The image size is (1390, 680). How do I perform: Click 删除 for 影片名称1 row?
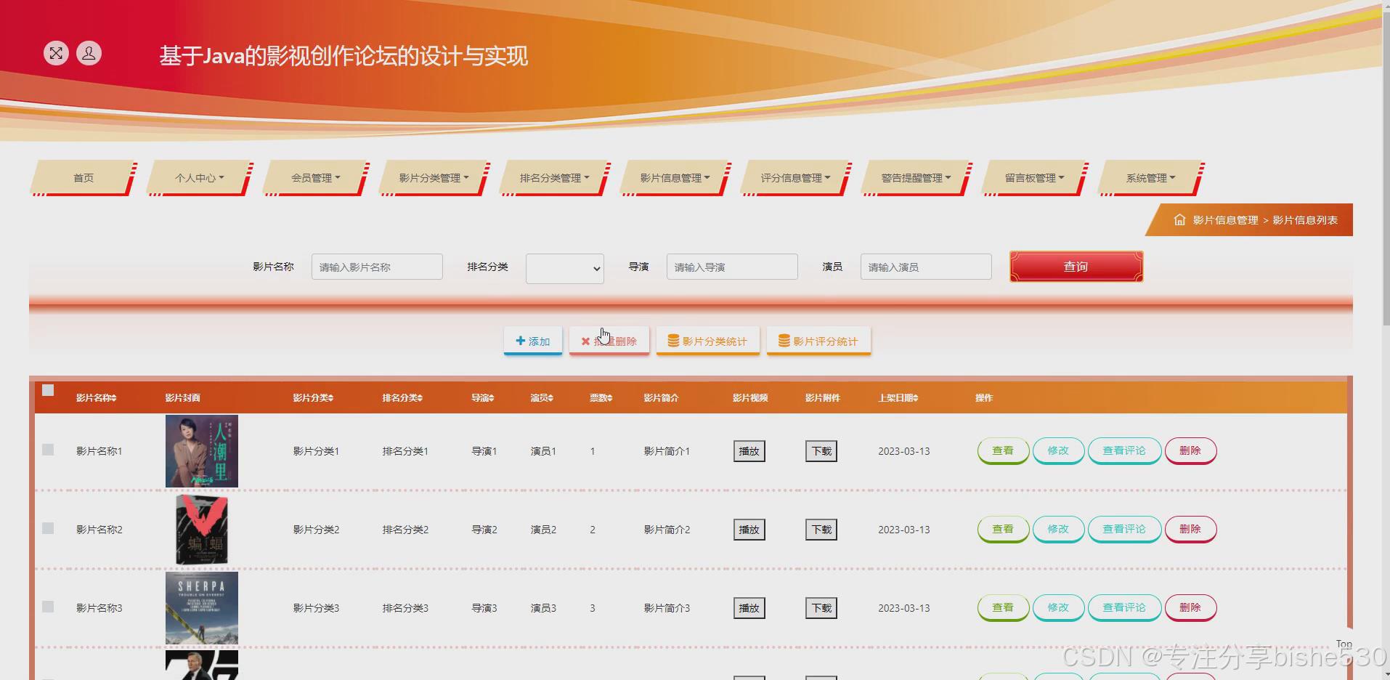tap(1190, 450)
